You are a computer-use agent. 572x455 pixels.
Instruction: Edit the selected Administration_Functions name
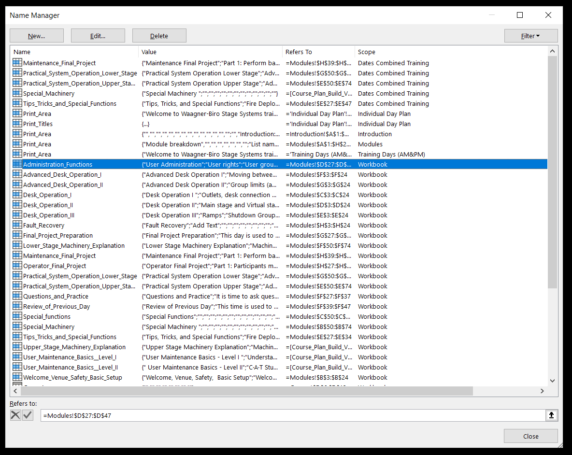(98, 35)
